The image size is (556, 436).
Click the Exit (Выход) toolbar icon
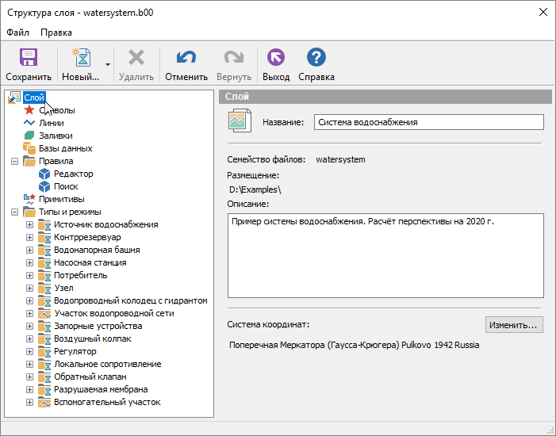(276, 58)
